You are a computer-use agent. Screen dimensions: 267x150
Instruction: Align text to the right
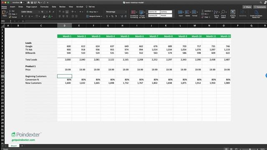[x=67, y=16]
